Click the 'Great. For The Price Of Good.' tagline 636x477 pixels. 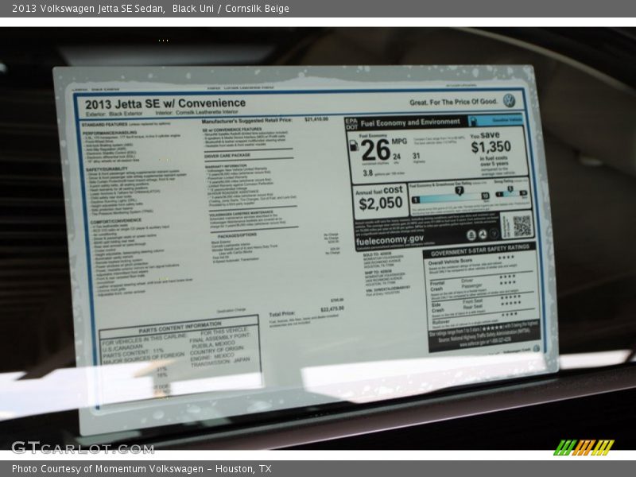453,102
